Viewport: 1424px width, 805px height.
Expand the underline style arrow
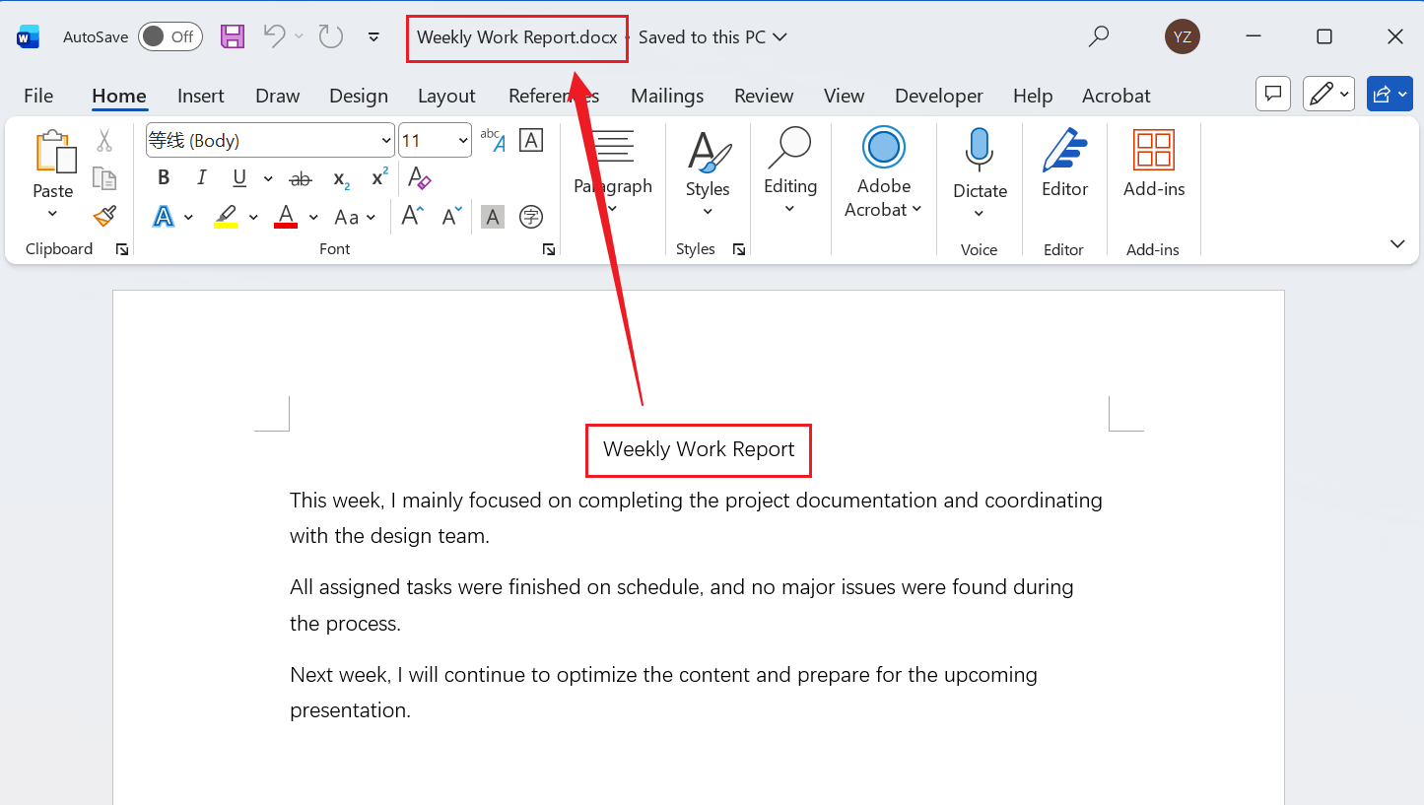pos(268,179)
